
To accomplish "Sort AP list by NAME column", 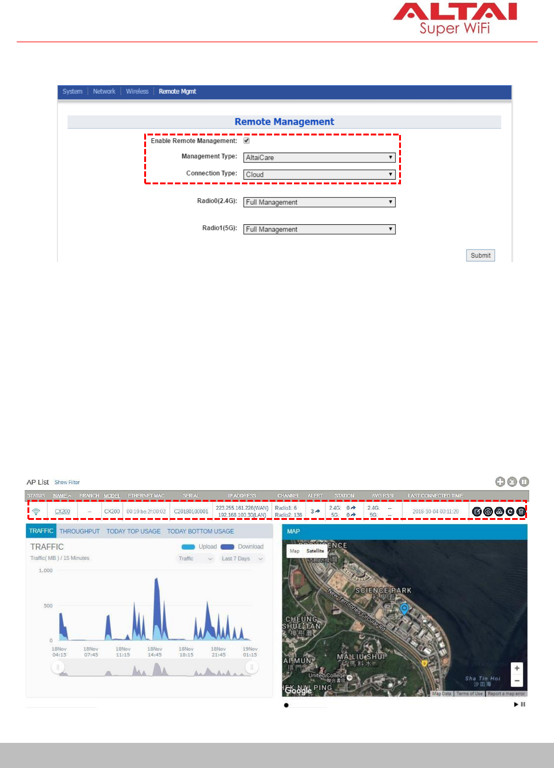I will tap(62, 496).
